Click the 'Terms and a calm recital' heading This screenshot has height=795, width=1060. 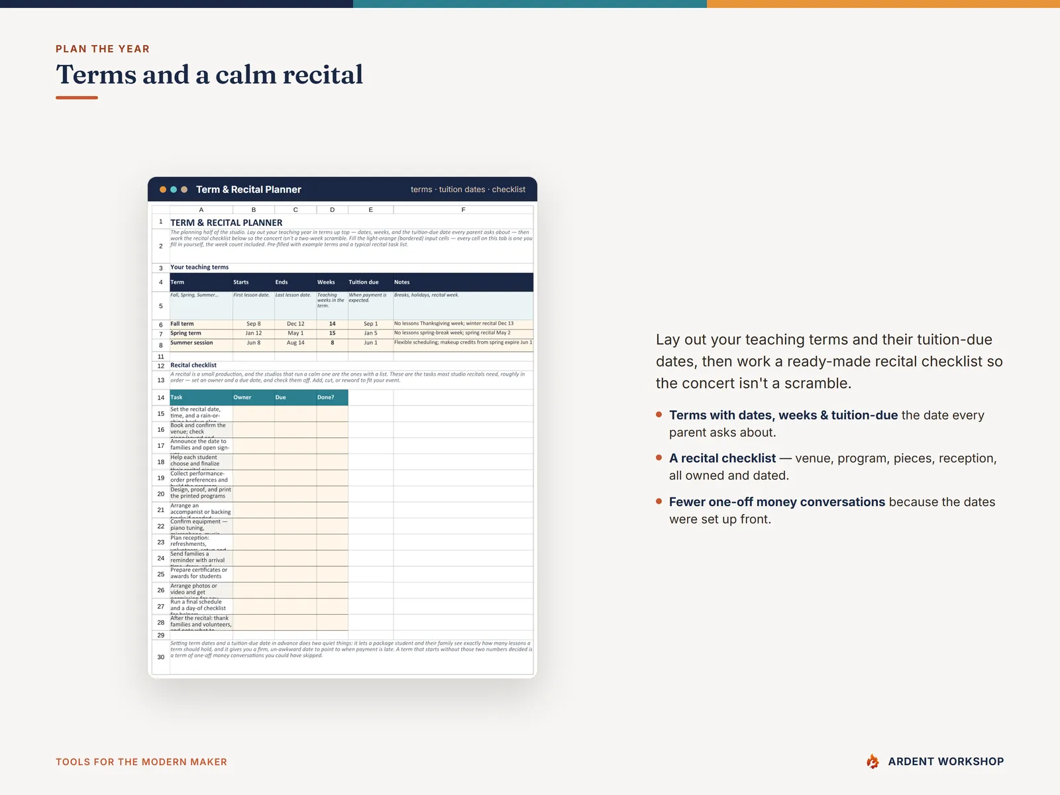[209, 74]
